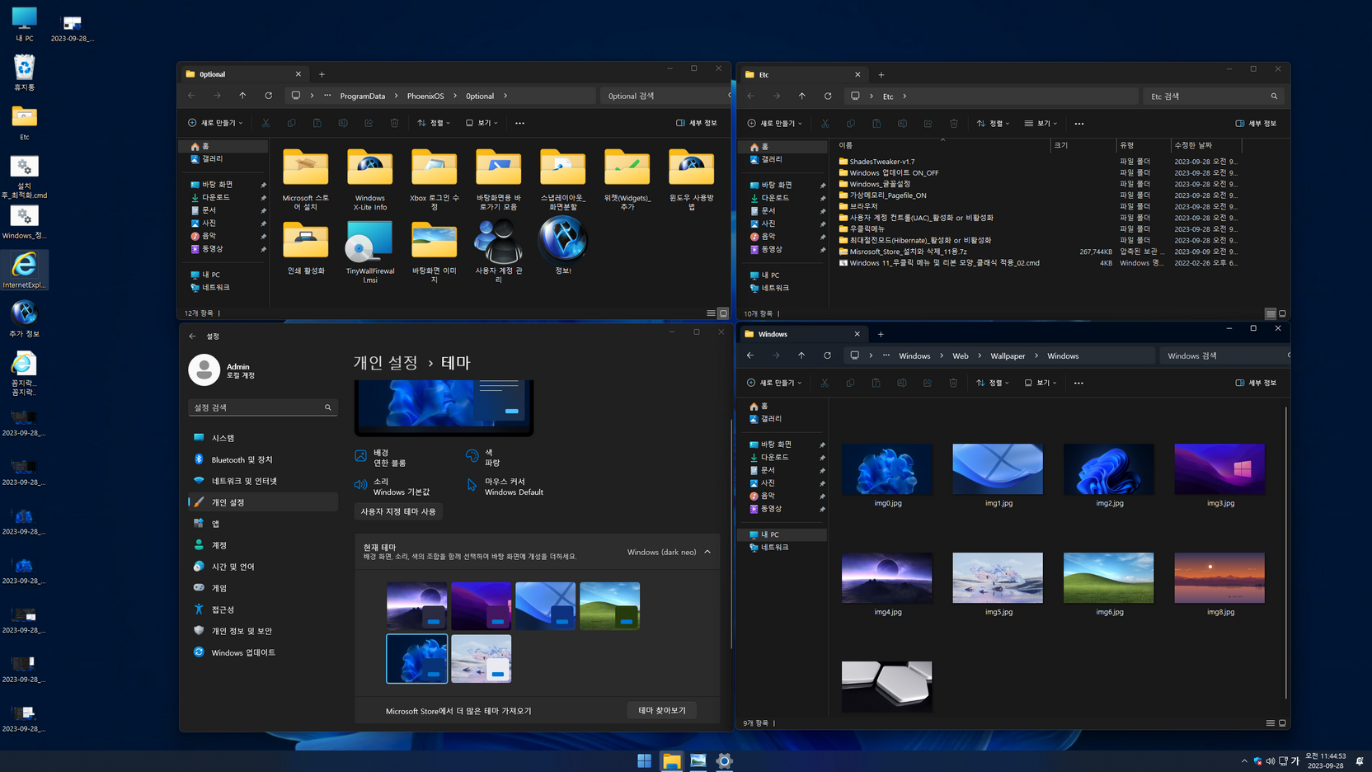Open the 스냅레이아웃_화면분할 folder
The height and width of the screenshot is (772, 1372).
click(562, 179)
